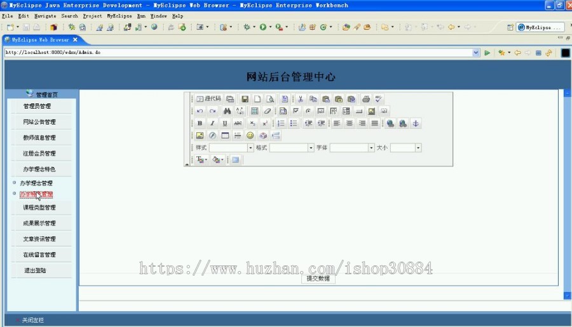
Task: Click the MyEclipse perspective button
Action: (540, 27)
